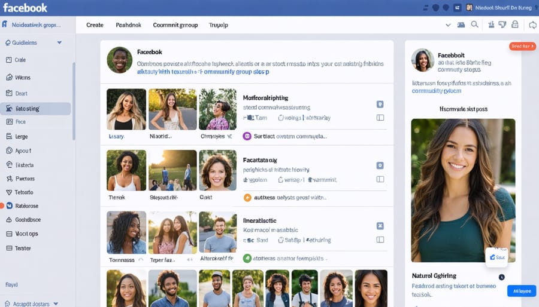Toggle the X box in the third group row
Image resolution: width=539 pixels, height=307 pixels.
(x=380, y=226)
